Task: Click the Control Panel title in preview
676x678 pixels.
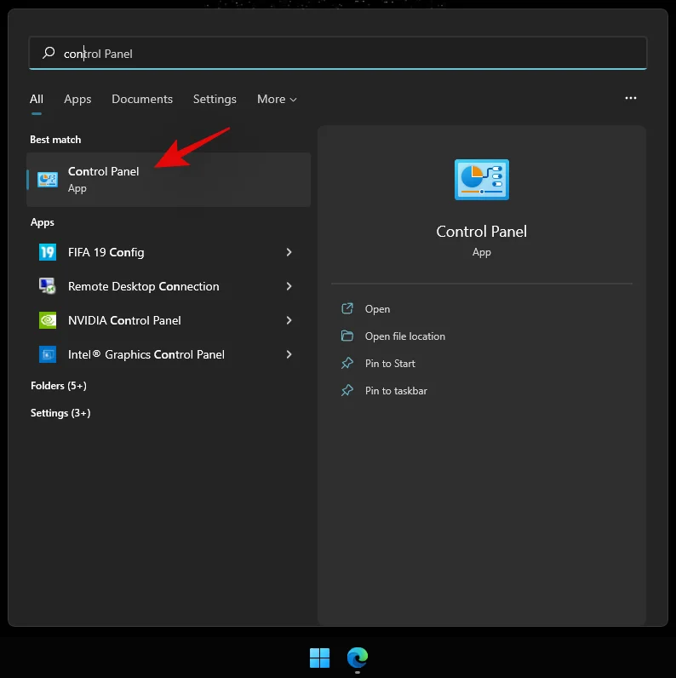Action: (482, 232)
